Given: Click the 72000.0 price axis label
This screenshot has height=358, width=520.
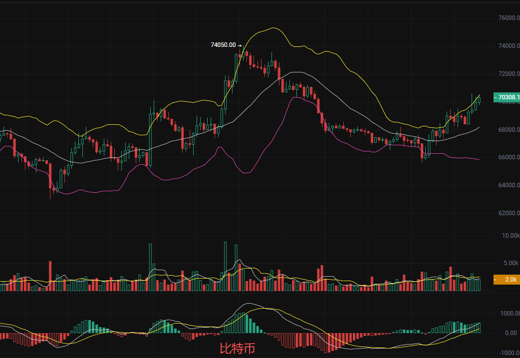Looking at the screenshot, I should (x=506, y=74).
